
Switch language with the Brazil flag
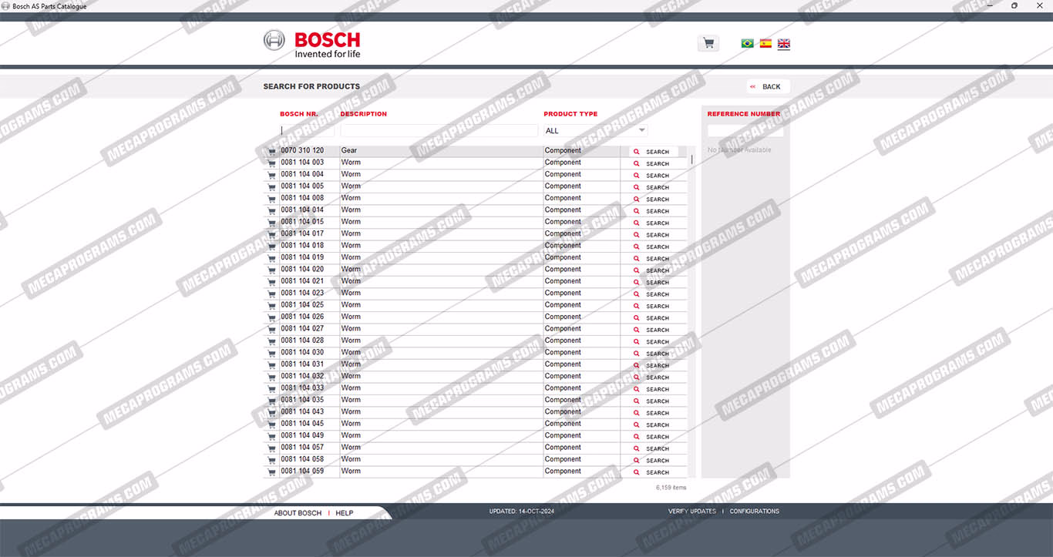coord(747,44)
